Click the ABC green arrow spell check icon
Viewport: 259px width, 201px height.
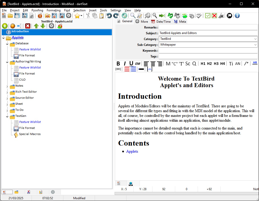(185, 16)
